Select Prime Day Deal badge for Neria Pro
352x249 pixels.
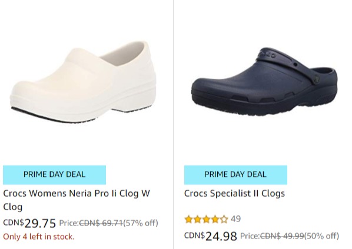pos(54,174)
